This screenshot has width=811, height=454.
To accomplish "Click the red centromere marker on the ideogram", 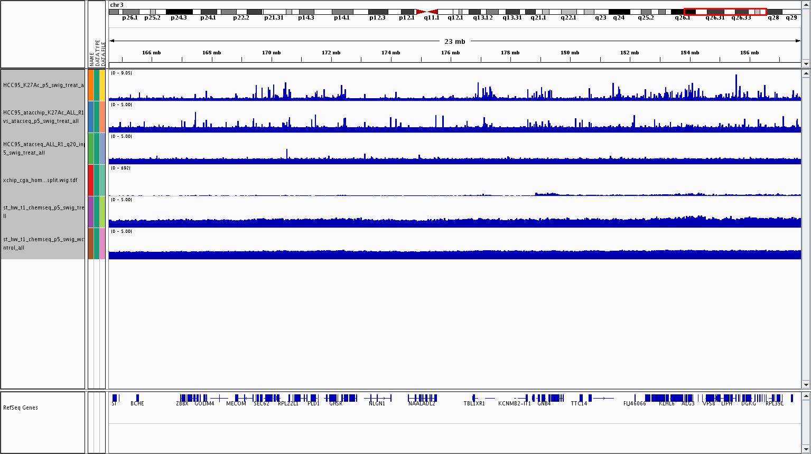I will pos(427,12).
